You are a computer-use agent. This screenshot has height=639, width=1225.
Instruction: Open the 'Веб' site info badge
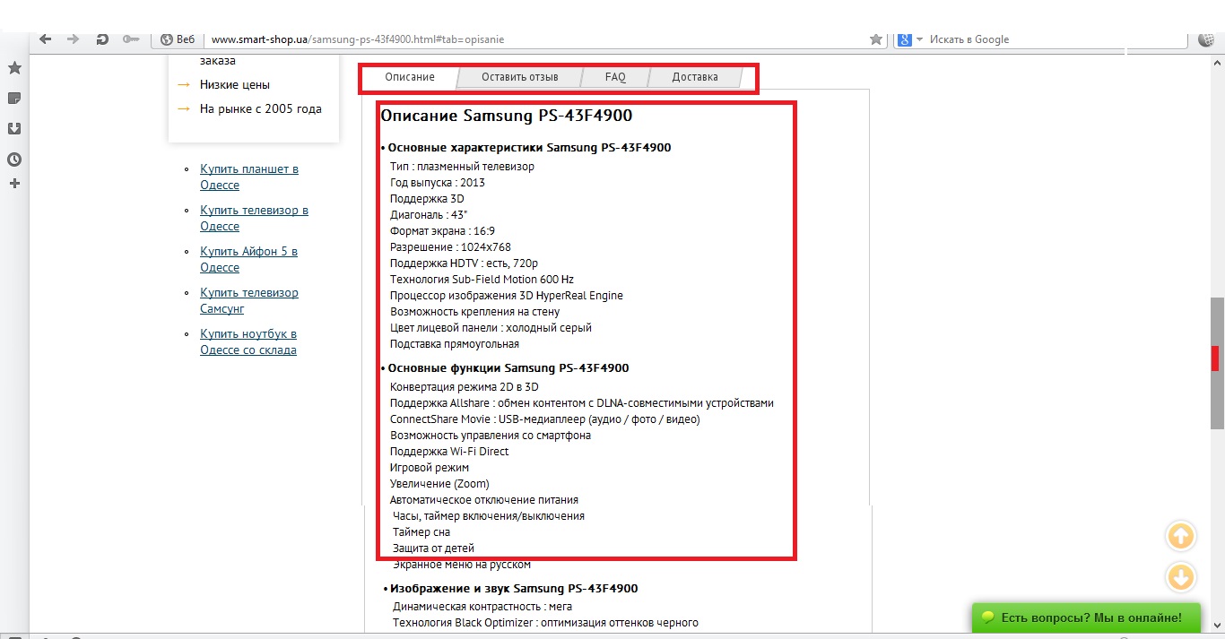pyautogui.click(x=178, y=39)
